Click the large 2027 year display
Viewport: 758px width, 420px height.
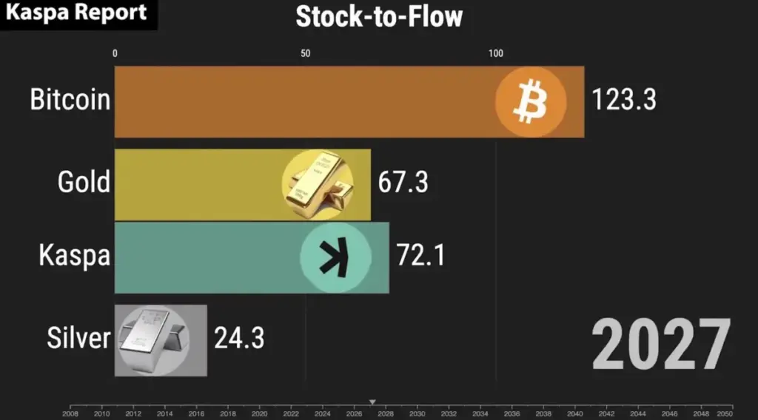661,345
